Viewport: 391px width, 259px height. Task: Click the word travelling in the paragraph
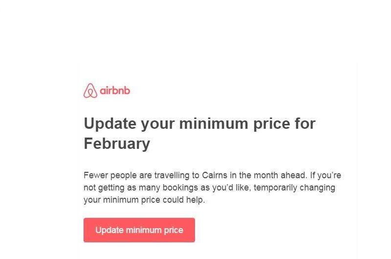click(x=172, y=176)
